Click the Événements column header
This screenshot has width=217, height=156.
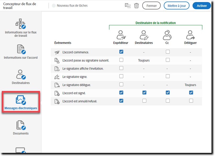(63, 43)
